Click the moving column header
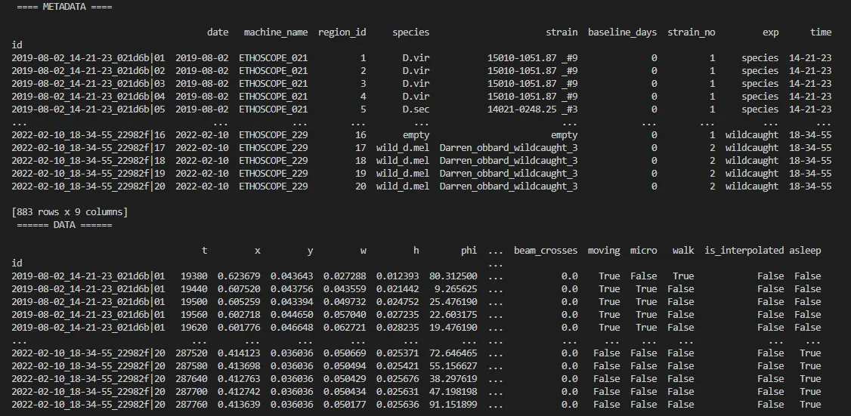851x416 pixels. click(604, 250)
